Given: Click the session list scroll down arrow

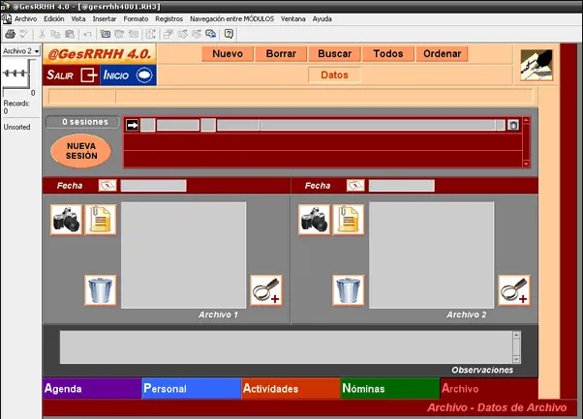Looking at the screenshot, I should [526, 164].
